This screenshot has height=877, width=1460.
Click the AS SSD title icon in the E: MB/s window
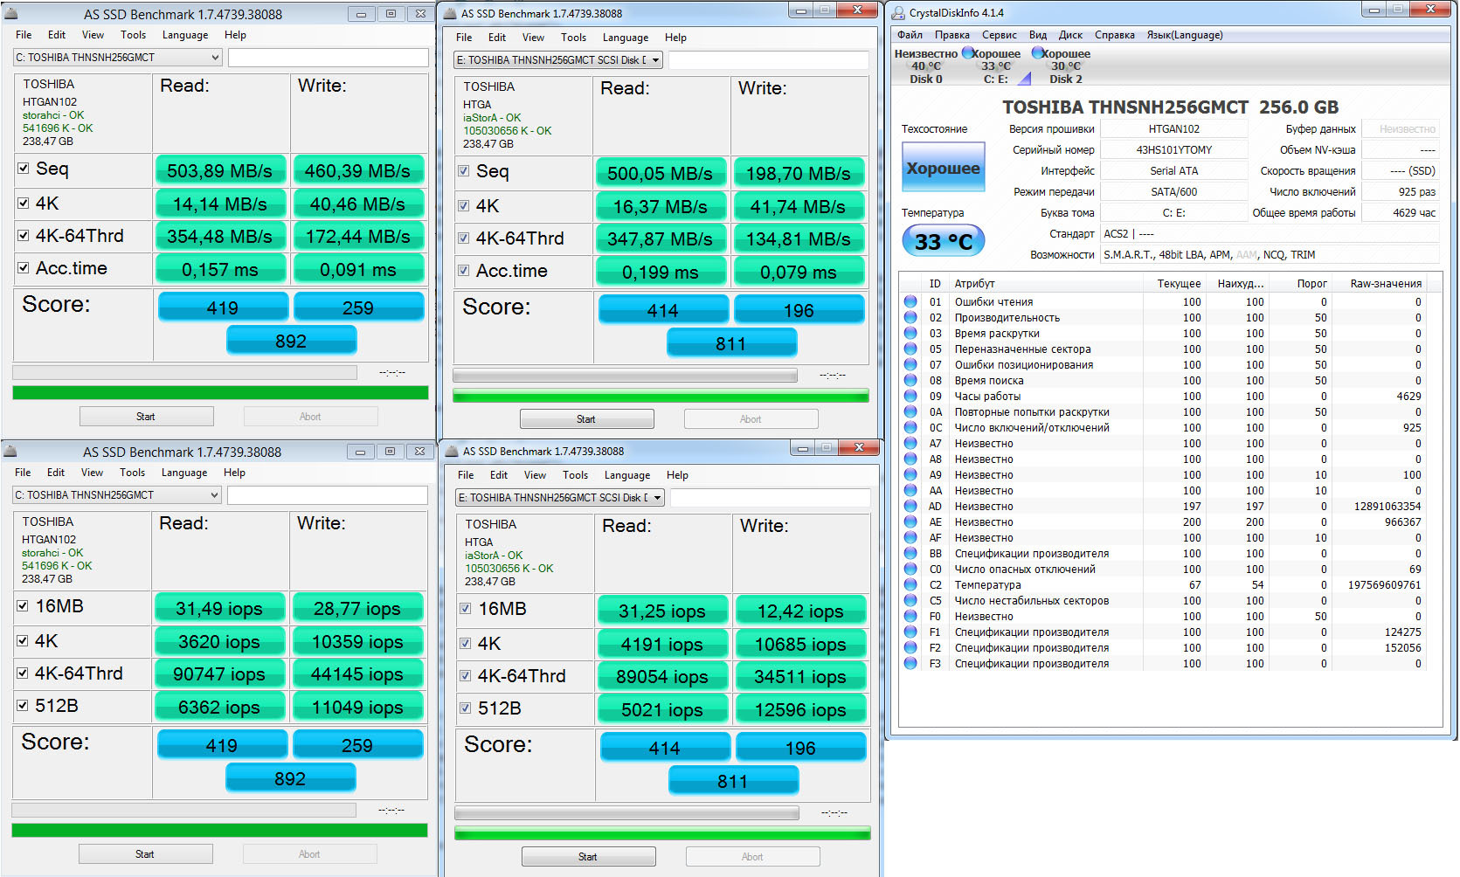pos(450,13)
